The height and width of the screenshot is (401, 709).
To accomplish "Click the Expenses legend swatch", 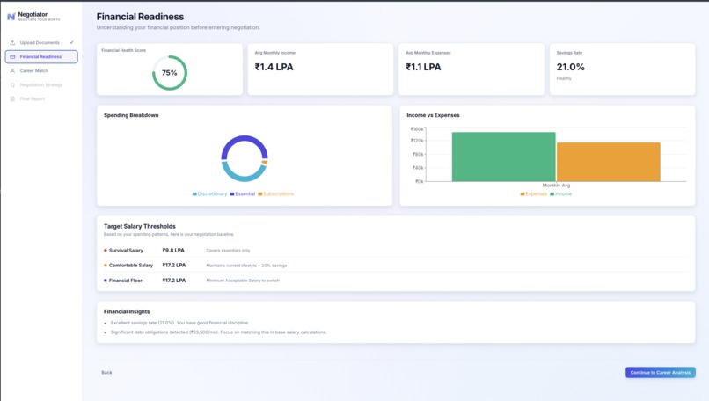I will (523, 194).
